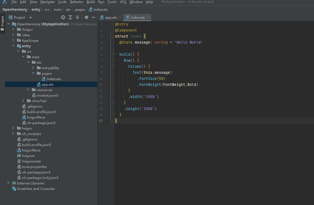Switch to the app.ets tab
This screenshot has height=205, width=314.
tap(111, 17)
